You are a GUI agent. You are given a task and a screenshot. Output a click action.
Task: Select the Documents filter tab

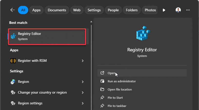click(57, 10)
